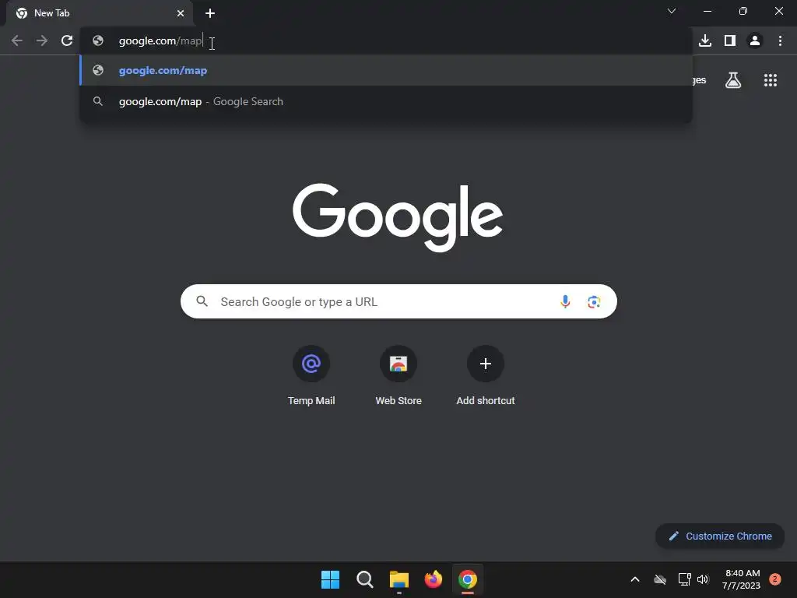
Task: Open the OneDrive tray icon
Action: coord(660,579)
